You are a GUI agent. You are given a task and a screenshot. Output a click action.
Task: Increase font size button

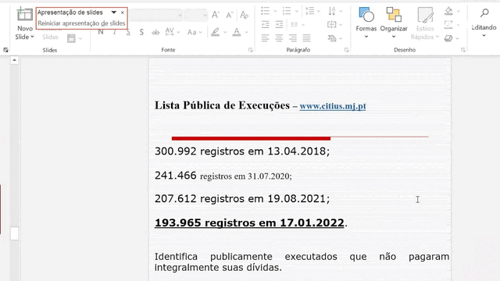216,15
